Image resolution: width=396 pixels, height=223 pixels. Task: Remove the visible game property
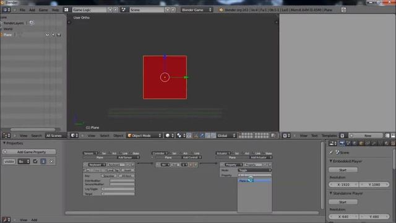(51, 161)
